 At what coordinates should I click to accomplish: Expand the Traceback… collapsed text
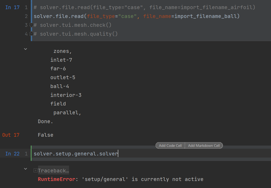click(53, 170)
